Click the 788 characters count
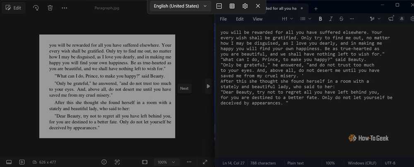The height and width of the screenshot is (167, 414). [263, 163]
